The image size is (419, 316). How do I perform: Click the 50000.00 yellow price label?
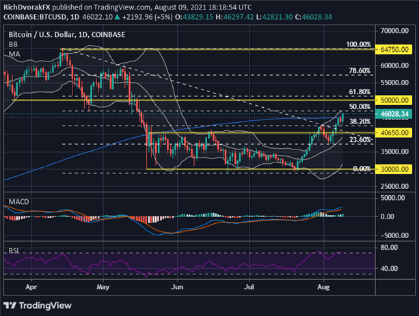393,100
